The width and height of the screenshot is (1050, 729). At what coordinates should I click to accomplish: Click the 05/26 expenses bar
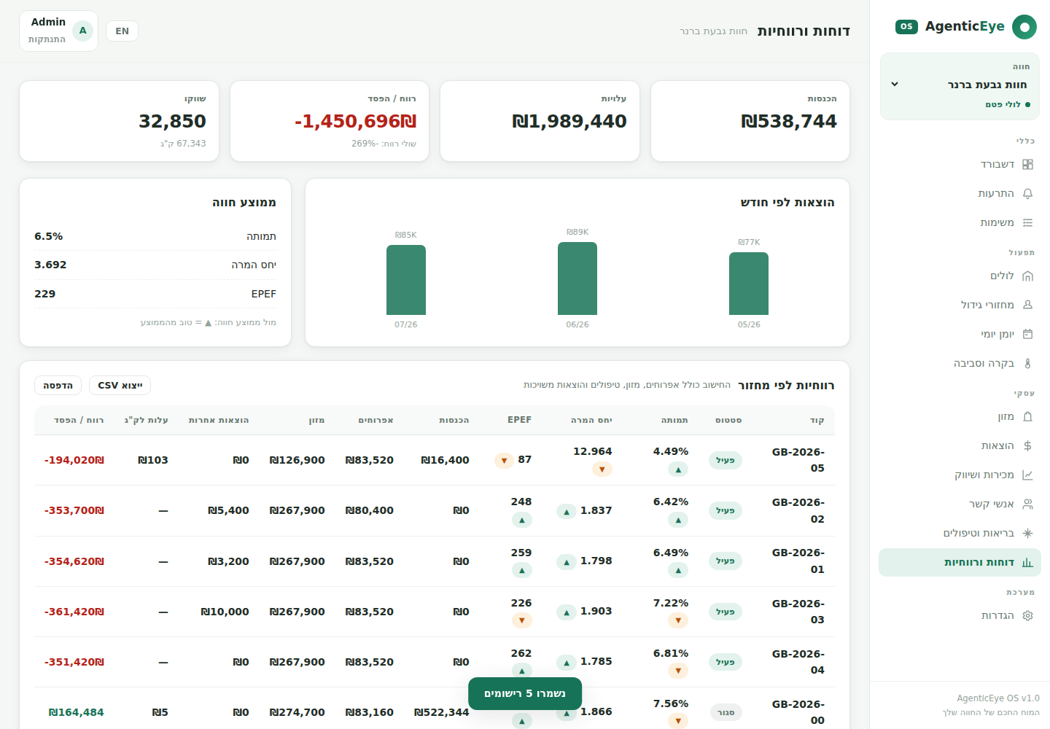(x=749, y=284)
